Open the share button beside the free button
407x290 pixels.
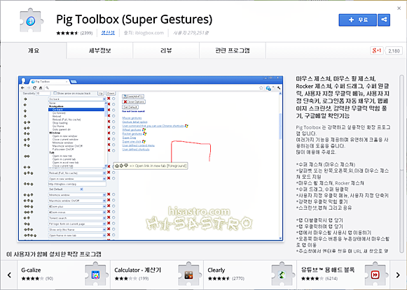click(x=384, y=20)
